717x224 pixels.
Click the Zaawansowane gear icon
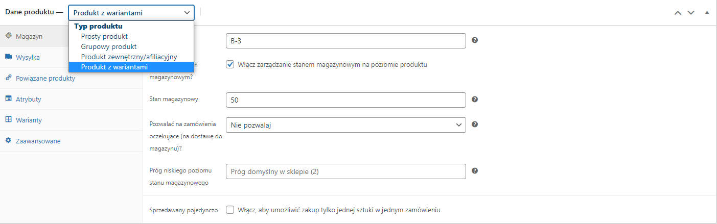click(9, 141)
